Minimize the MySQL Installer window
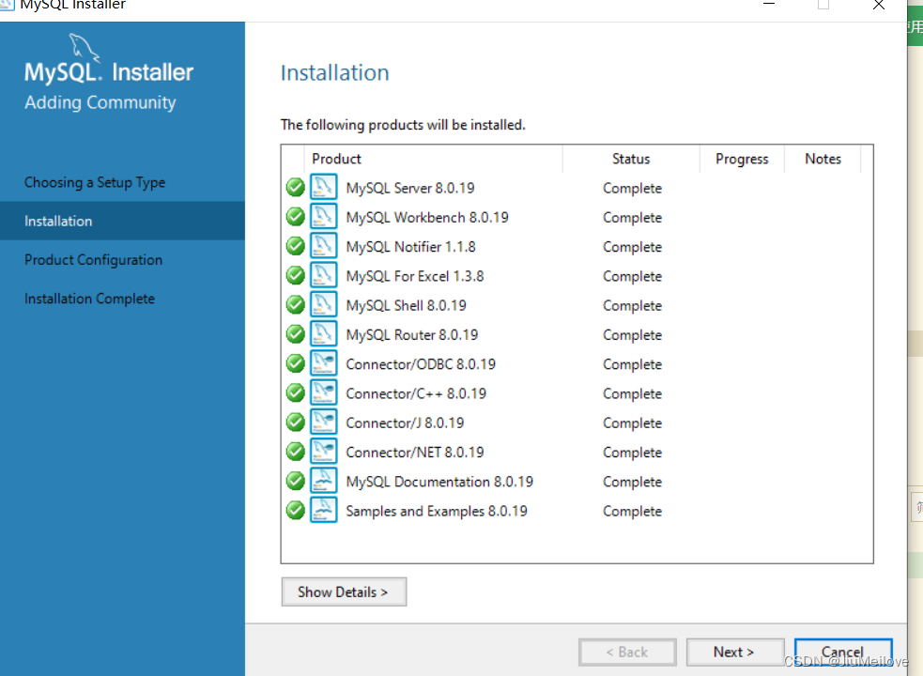The width and height of the screenshot is (923, 676). [769, 4]
